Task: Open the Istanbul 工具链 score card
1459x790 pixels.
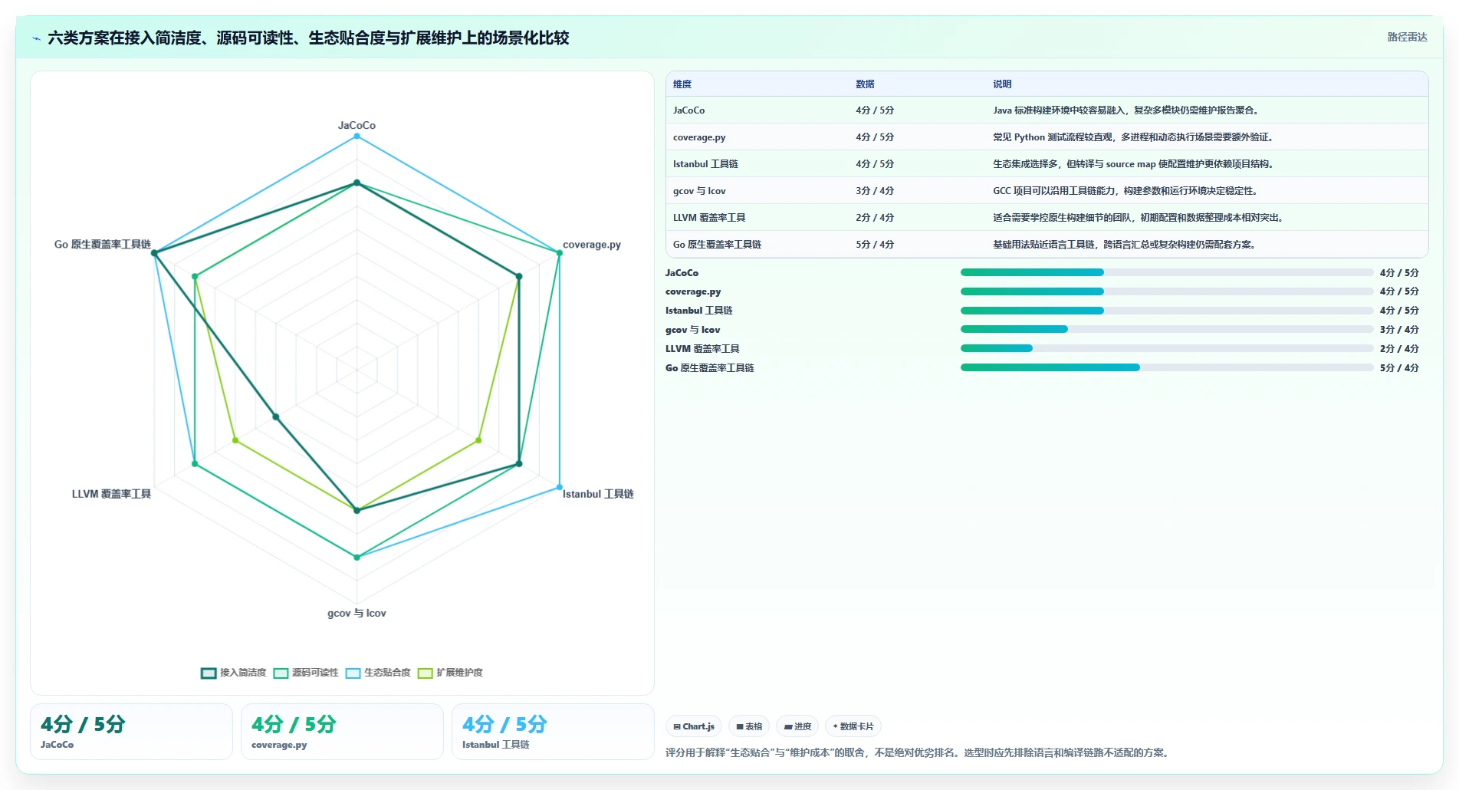Action: pyautogui.click(x=553, y=732)
